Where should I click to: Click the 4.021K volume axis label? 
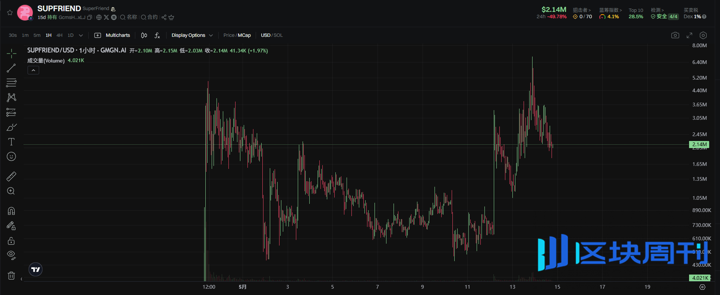(x=700, y=278)
